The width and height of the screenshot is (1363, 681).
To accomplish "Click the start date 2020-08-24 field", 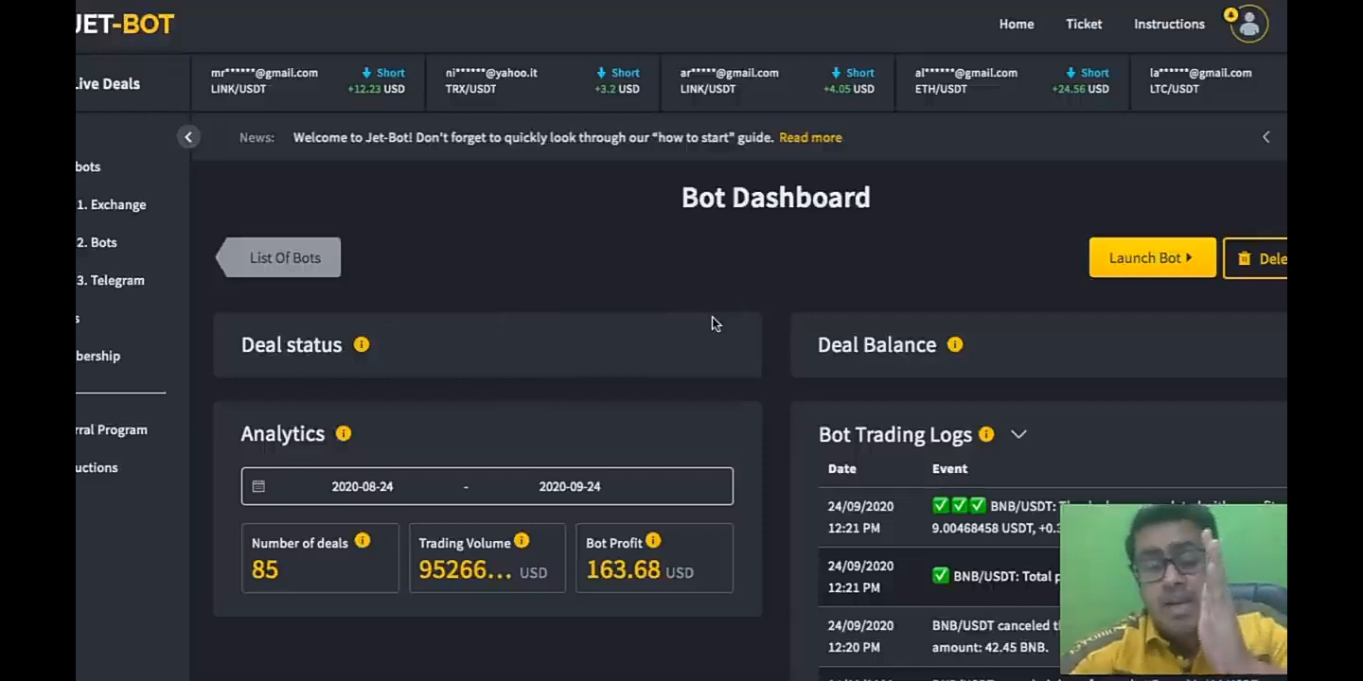I will (x=362, y=486).
